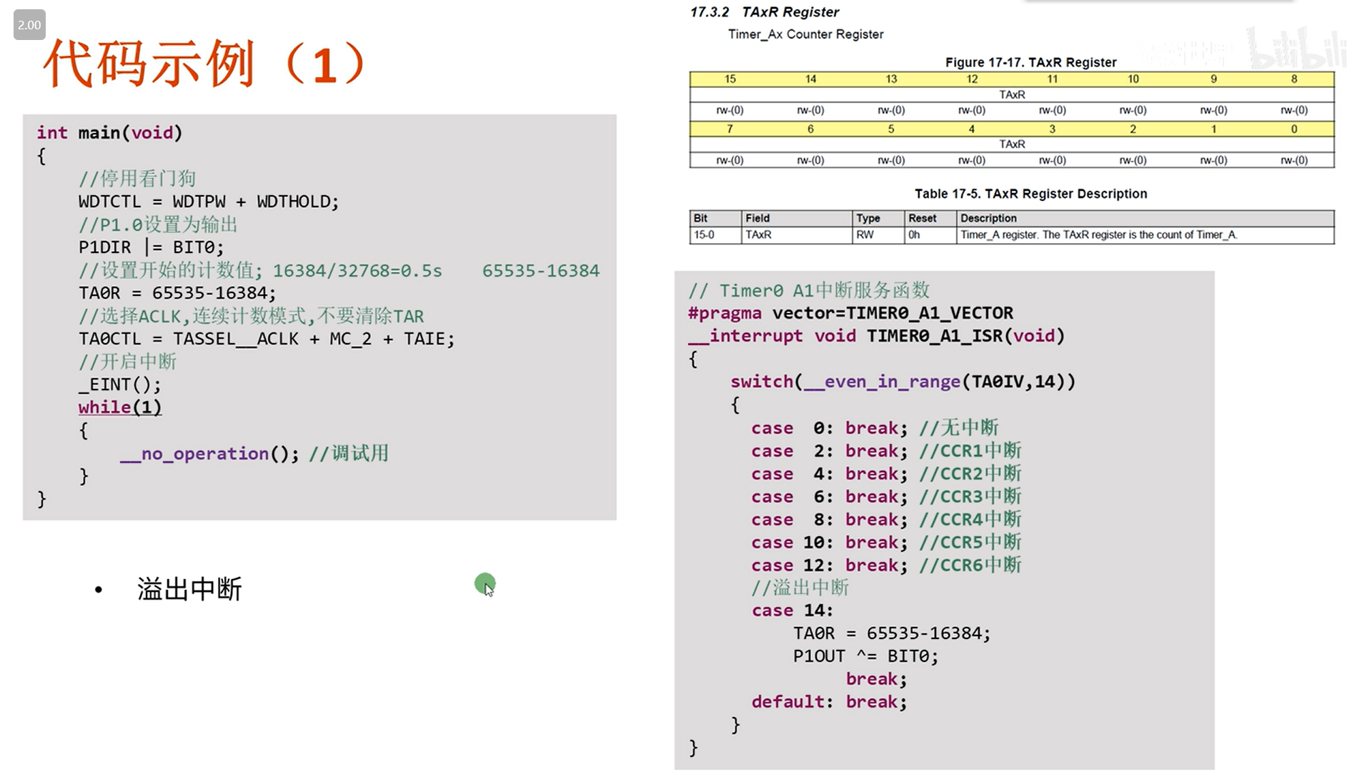Click bit 15 header cell in TAxR figure

(730, 79)
